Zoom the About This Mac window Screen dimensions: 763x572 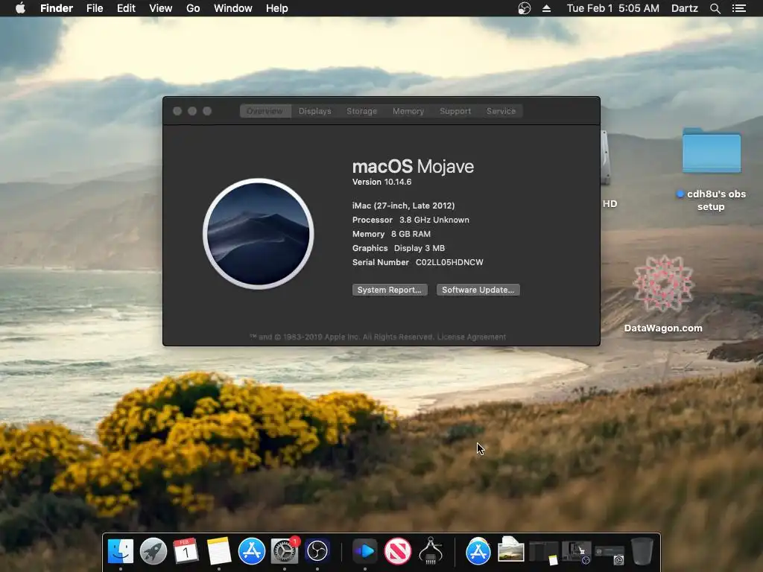pyautogui.click(x=207, y=111)
